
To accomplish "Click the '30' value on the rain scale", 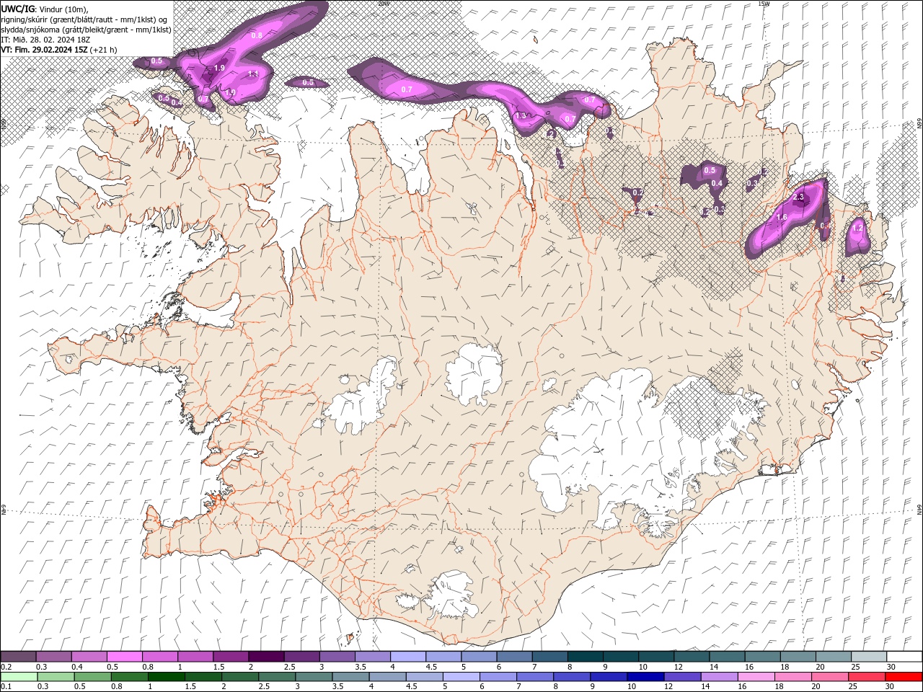I will pos(891,687).
